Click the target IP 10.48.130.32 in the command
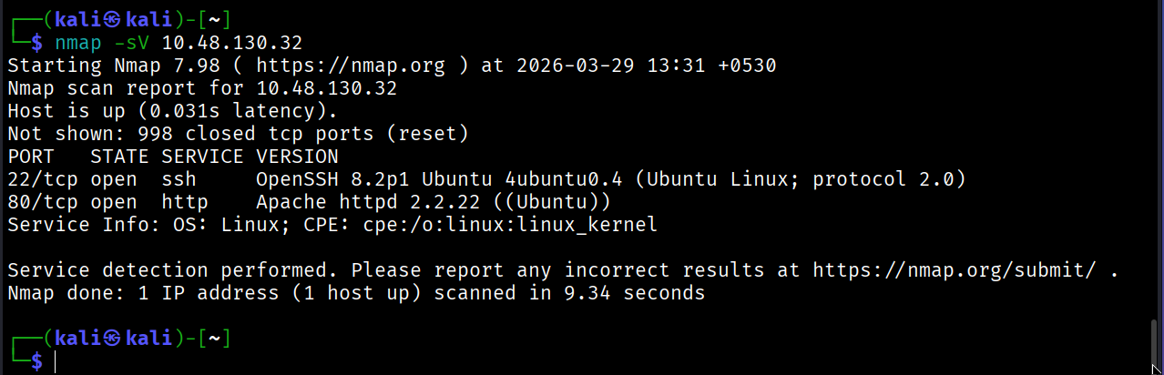The height and width of the screenshot is (375, 1164). pos(232,43)
